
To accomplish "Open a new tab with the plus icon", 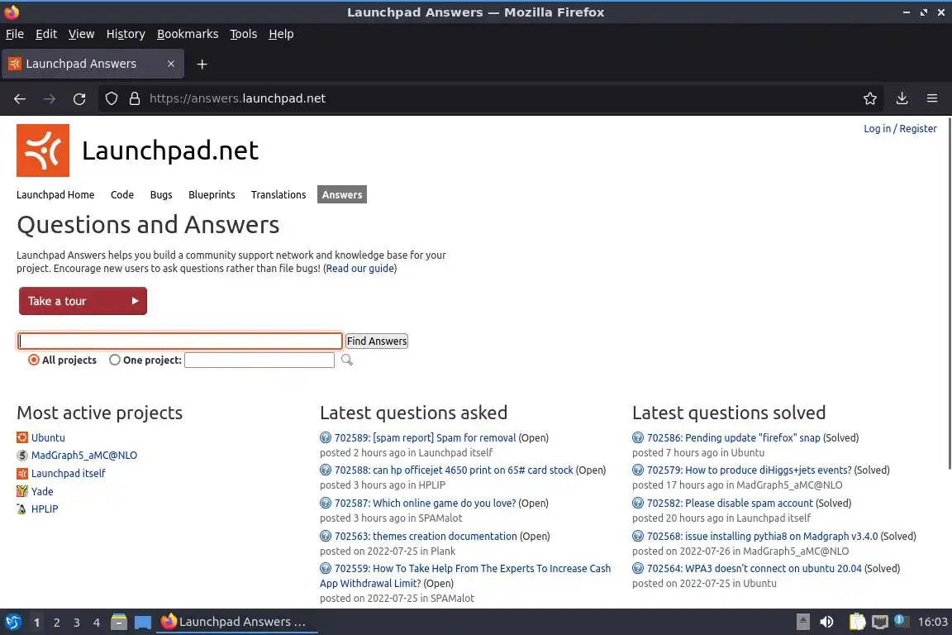I will pos(202,64).
